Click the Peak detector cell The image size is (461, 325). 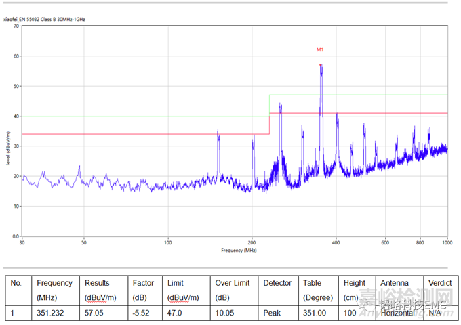[x=273, y=313]
